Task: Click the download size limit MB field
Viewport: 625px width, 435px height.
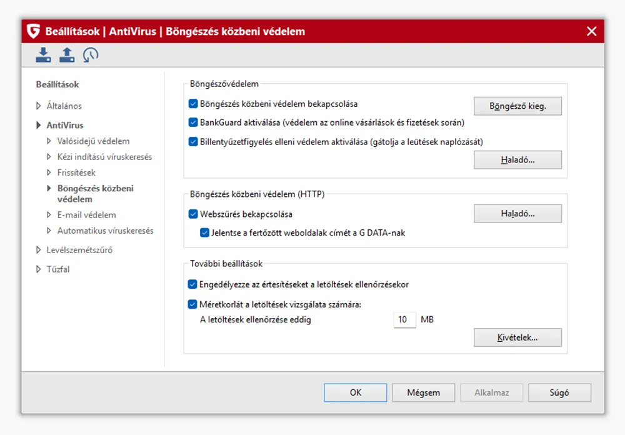Action: click(x=404, y=320)
